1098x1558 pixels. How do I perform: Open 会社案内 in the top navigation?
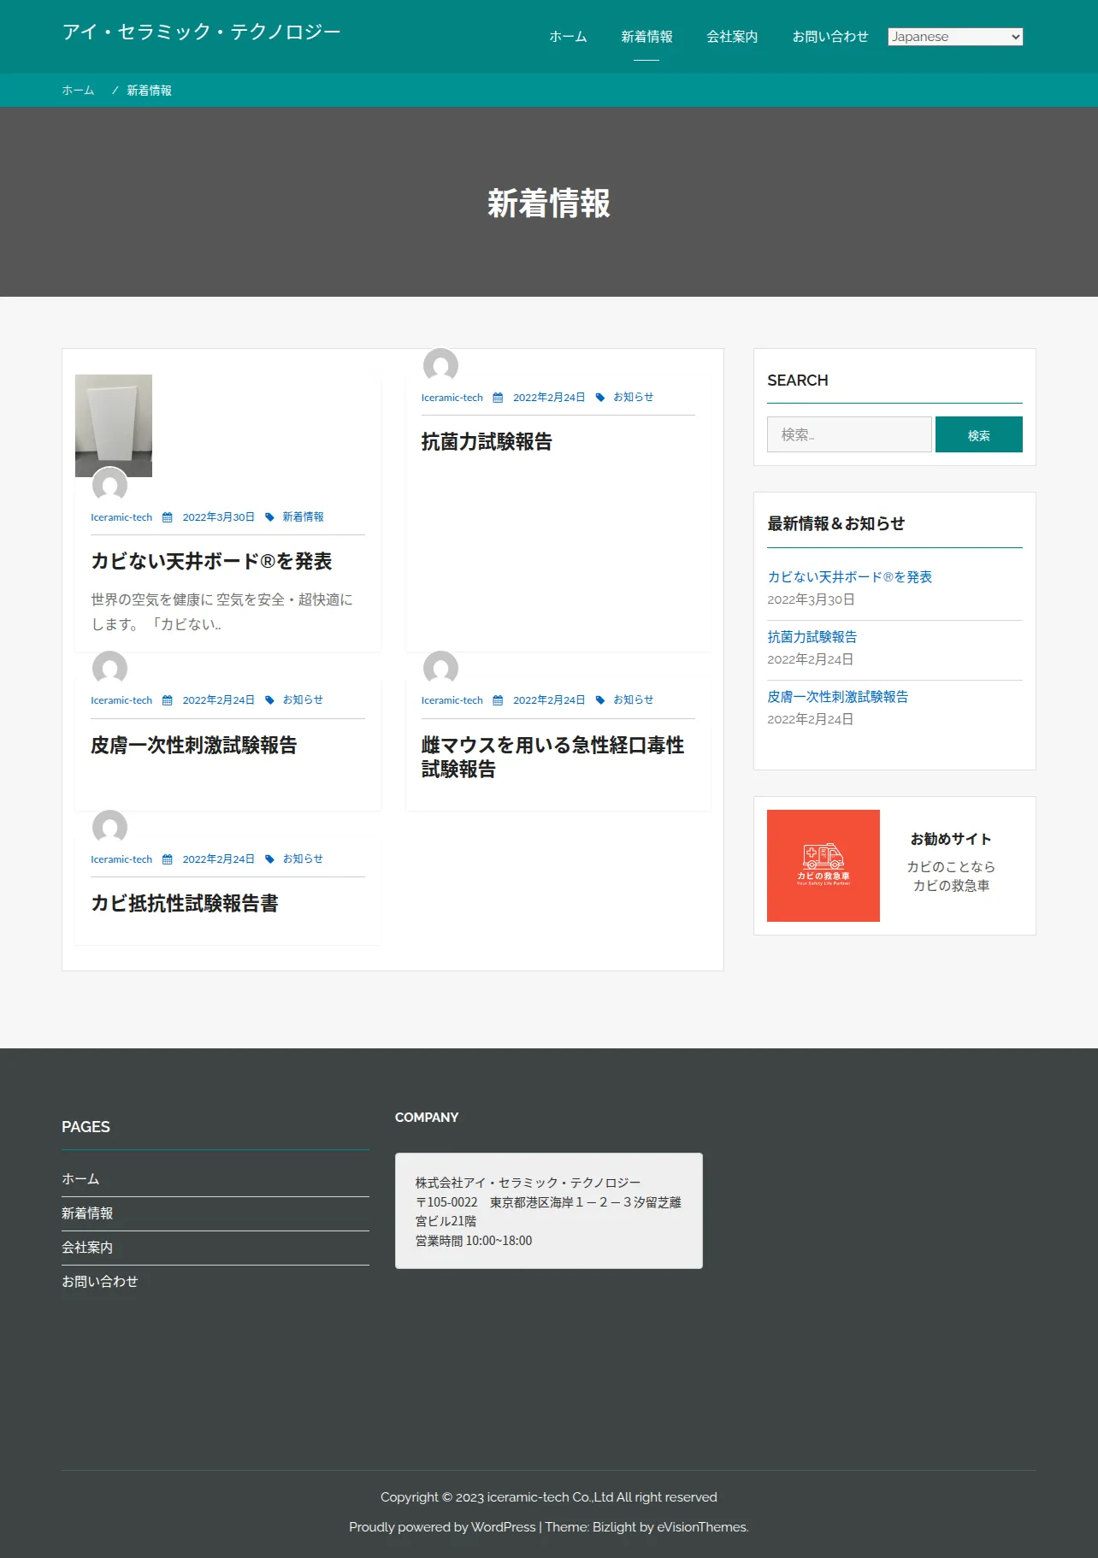[x=732, y=37]
